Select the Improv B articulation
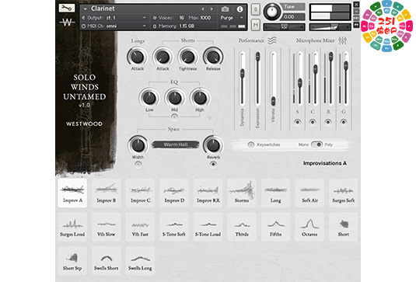 coord(106,193)
